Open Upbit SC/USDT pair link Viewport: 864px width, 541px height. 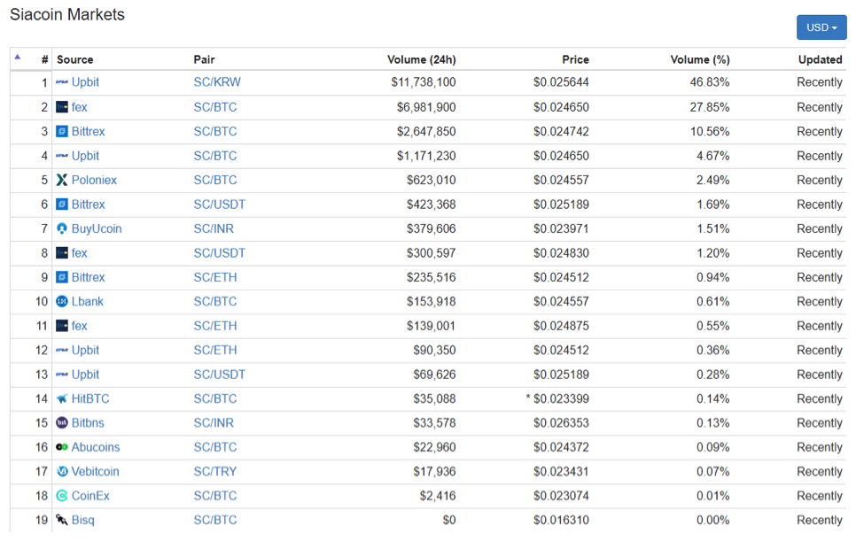(219, 375)
